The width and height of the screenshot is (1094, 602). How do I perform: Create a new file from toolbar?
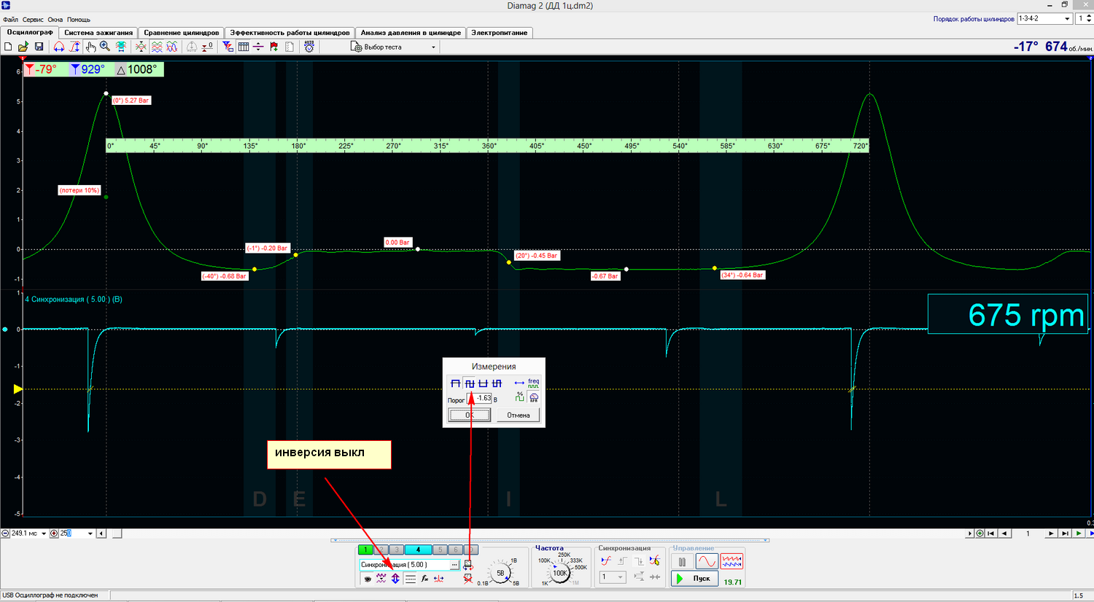coord(8,47)
